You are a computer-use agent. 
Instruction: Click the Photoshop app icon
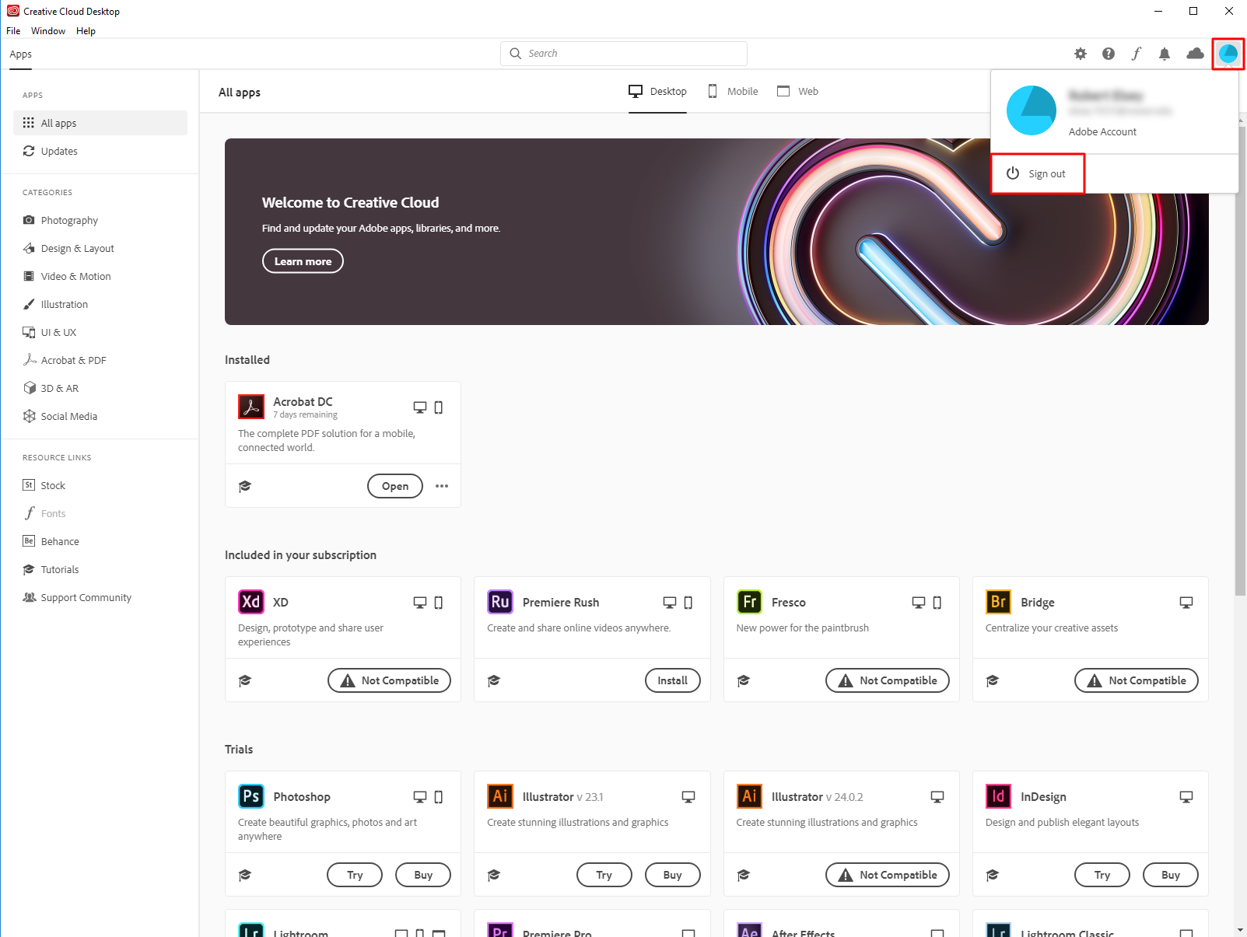tap(251, 796)
